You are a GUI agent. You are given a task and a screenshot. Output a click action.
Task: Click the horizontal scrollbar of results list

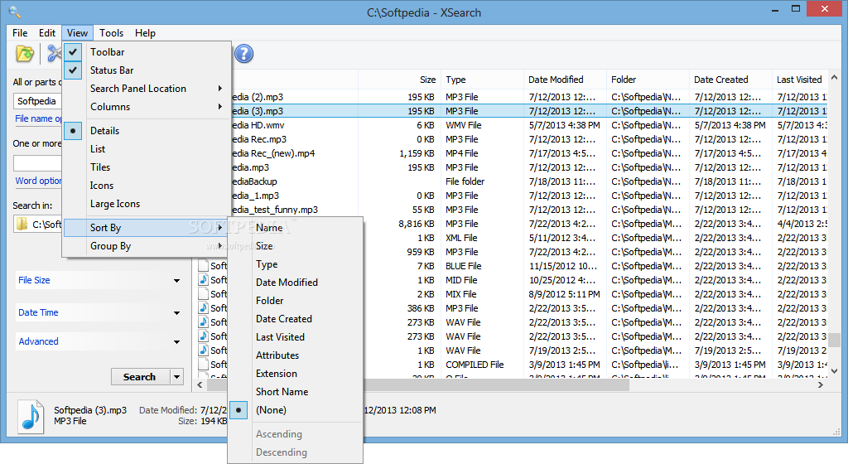[417, 385]
